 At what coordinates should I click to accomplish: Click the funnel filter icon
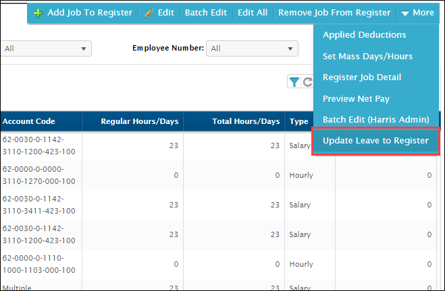pos(294,82)
